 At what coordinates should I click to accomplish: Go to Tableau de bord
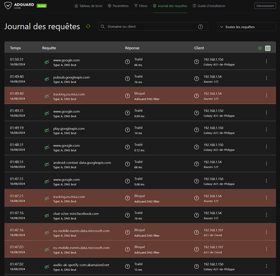(x=89, y=6)
